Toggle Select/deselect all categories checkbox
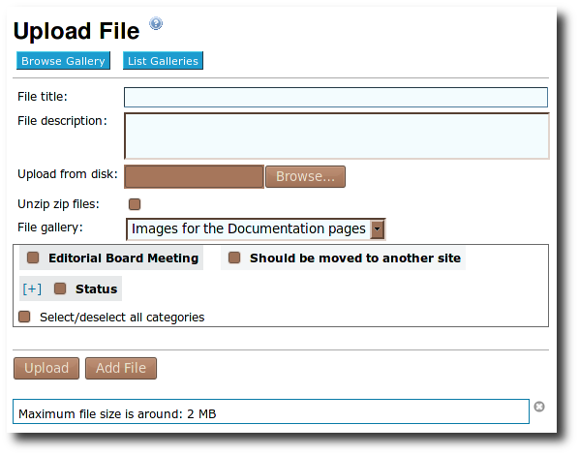This screenshot has height=455, width=579. tap(24, 317)
